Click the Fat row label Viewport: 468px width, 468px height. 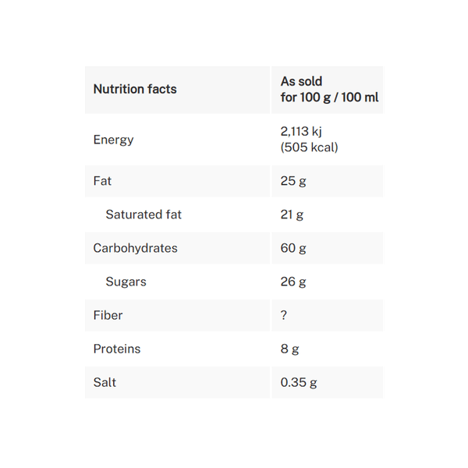(102, 181)
